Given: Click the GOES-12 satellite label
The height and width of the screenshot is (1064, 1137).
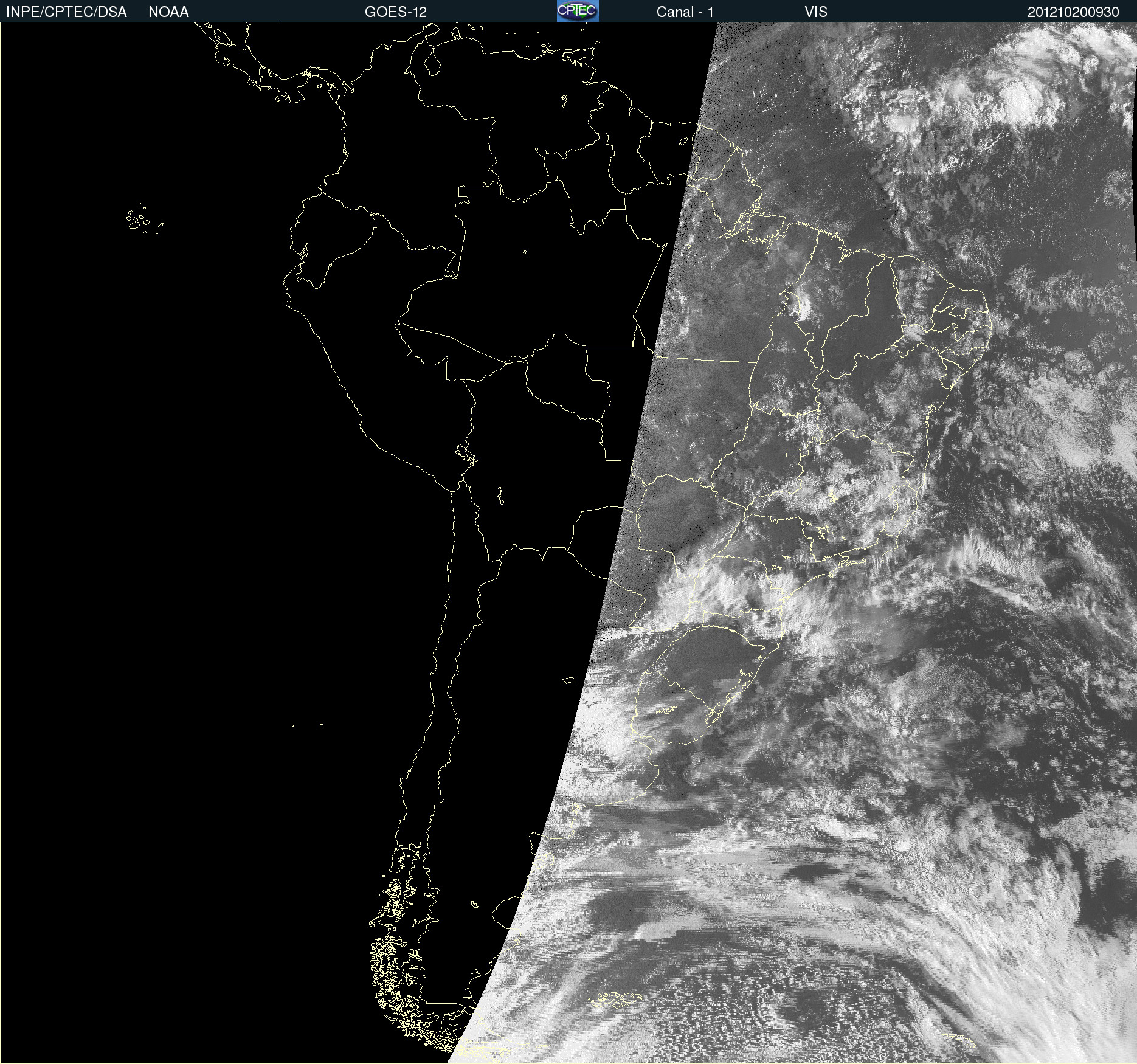Looking at the screenshot, I should click(396, 12).
